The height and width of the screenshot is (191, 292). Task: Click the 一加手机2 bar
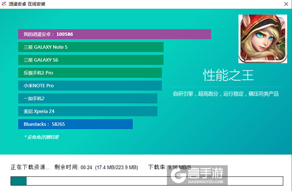click(x=88, y=98)
